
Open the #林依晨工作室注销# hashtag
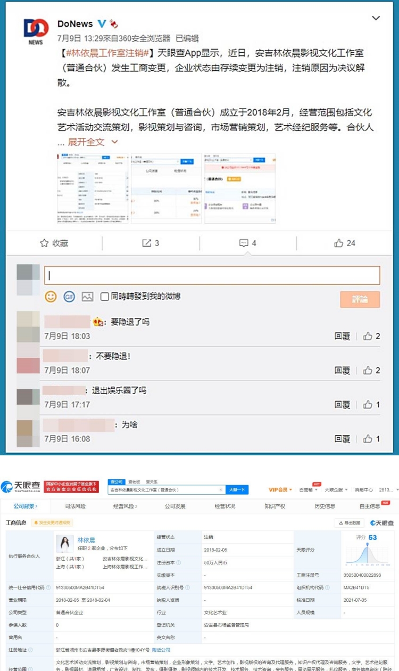[108, 53]
